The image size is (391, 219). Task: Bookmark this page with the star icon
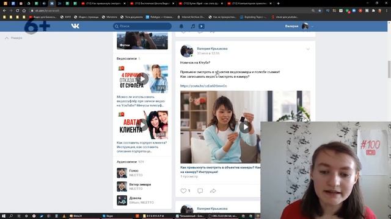pos(320,11)
